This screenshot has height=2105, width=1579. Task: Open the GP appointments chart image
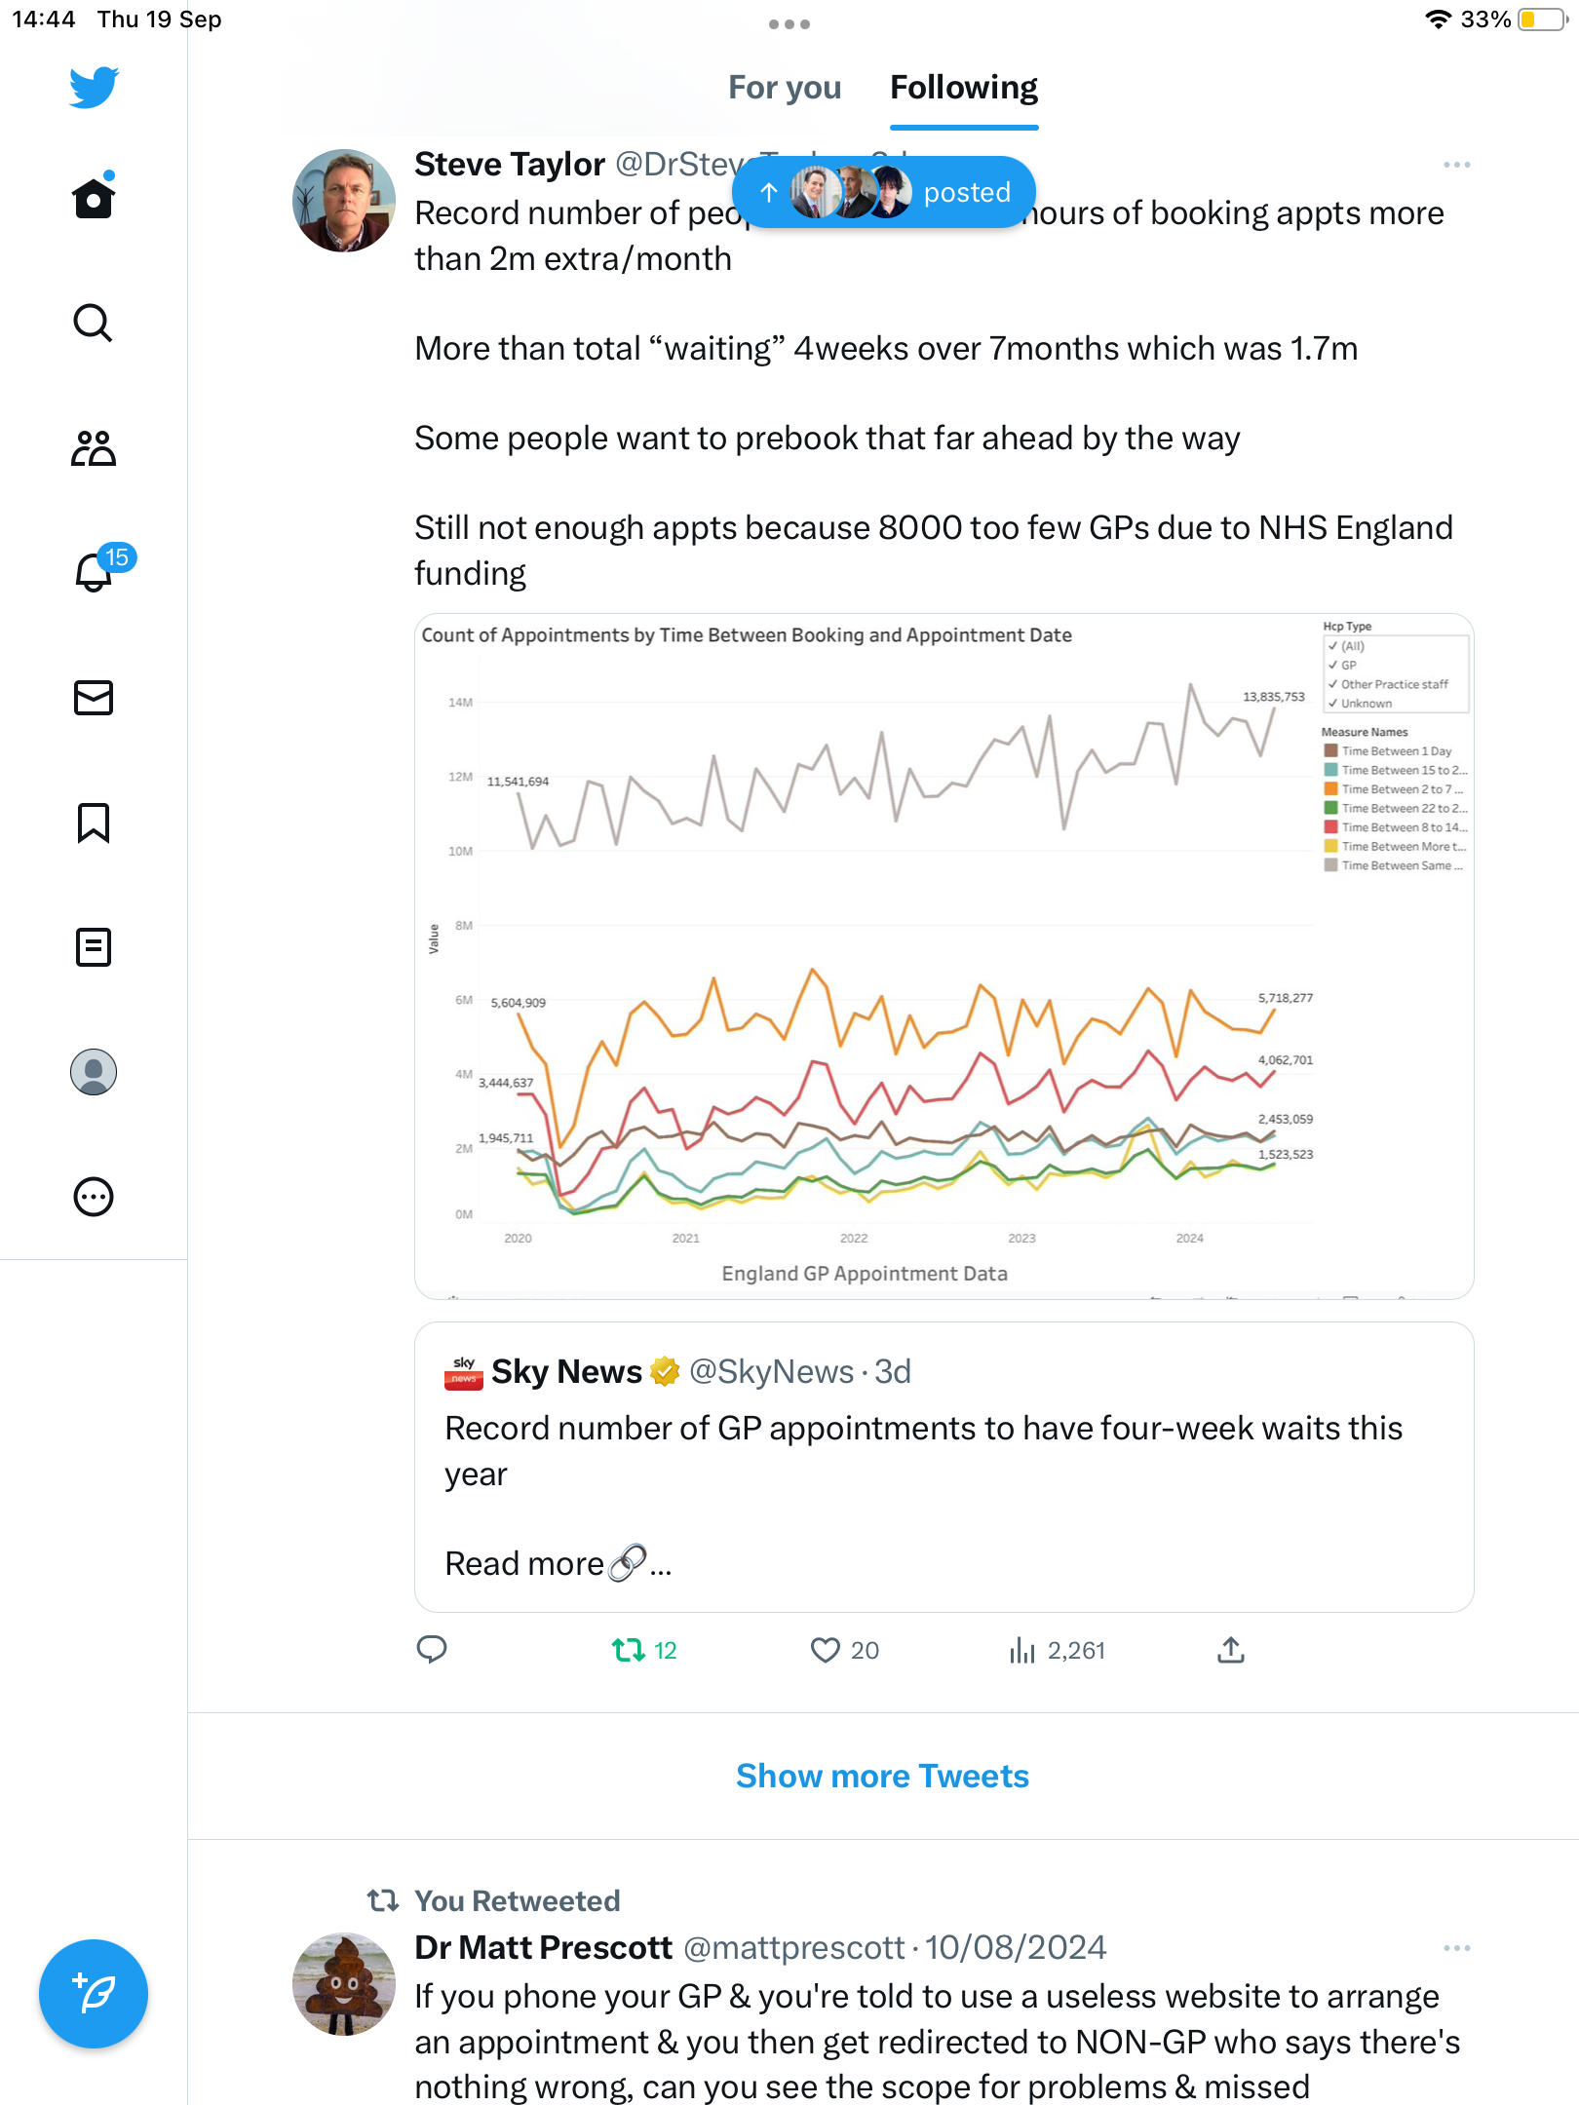coord(944,956)
